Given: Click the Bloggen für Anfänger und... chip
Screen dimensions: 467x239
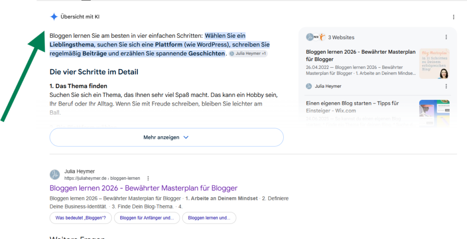Looking at the screenshot, I should pyautogui.click(x=147, y=218).
